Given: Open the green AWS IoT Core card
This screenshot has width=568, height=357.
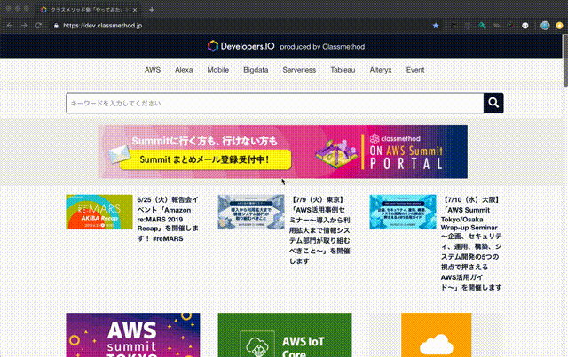Looking at the screenshot, I should tap(285, 335).
